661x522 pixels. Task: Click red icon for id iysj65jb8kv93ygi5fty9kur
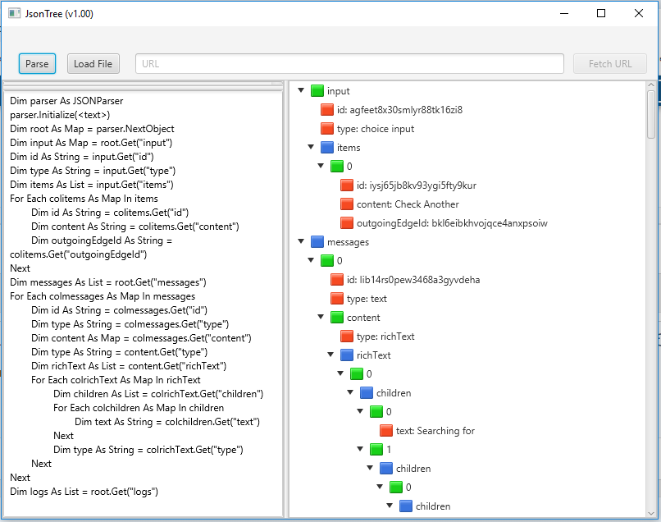point(347,185)
